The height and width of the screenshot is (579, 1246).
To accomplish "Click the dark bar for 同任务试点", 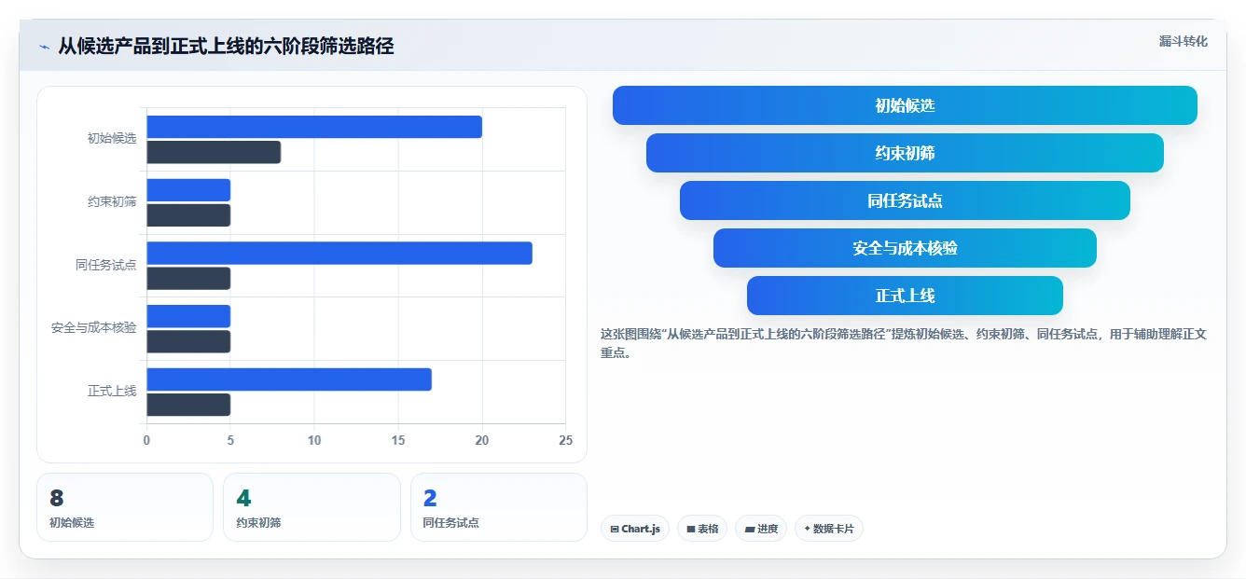I will [x=188, y=278].
